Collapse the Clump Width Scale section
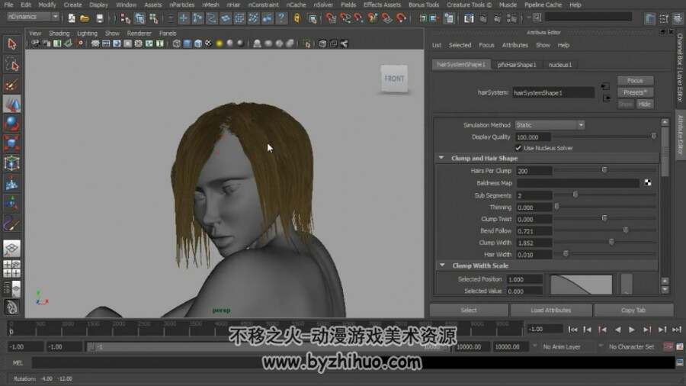Image resolution: width=686 pixels, height=386 pixels. 442,265
